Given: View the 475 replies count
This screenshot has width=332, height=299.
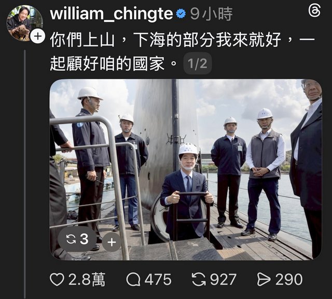Looking at the screenshot, I should point(158,279).
